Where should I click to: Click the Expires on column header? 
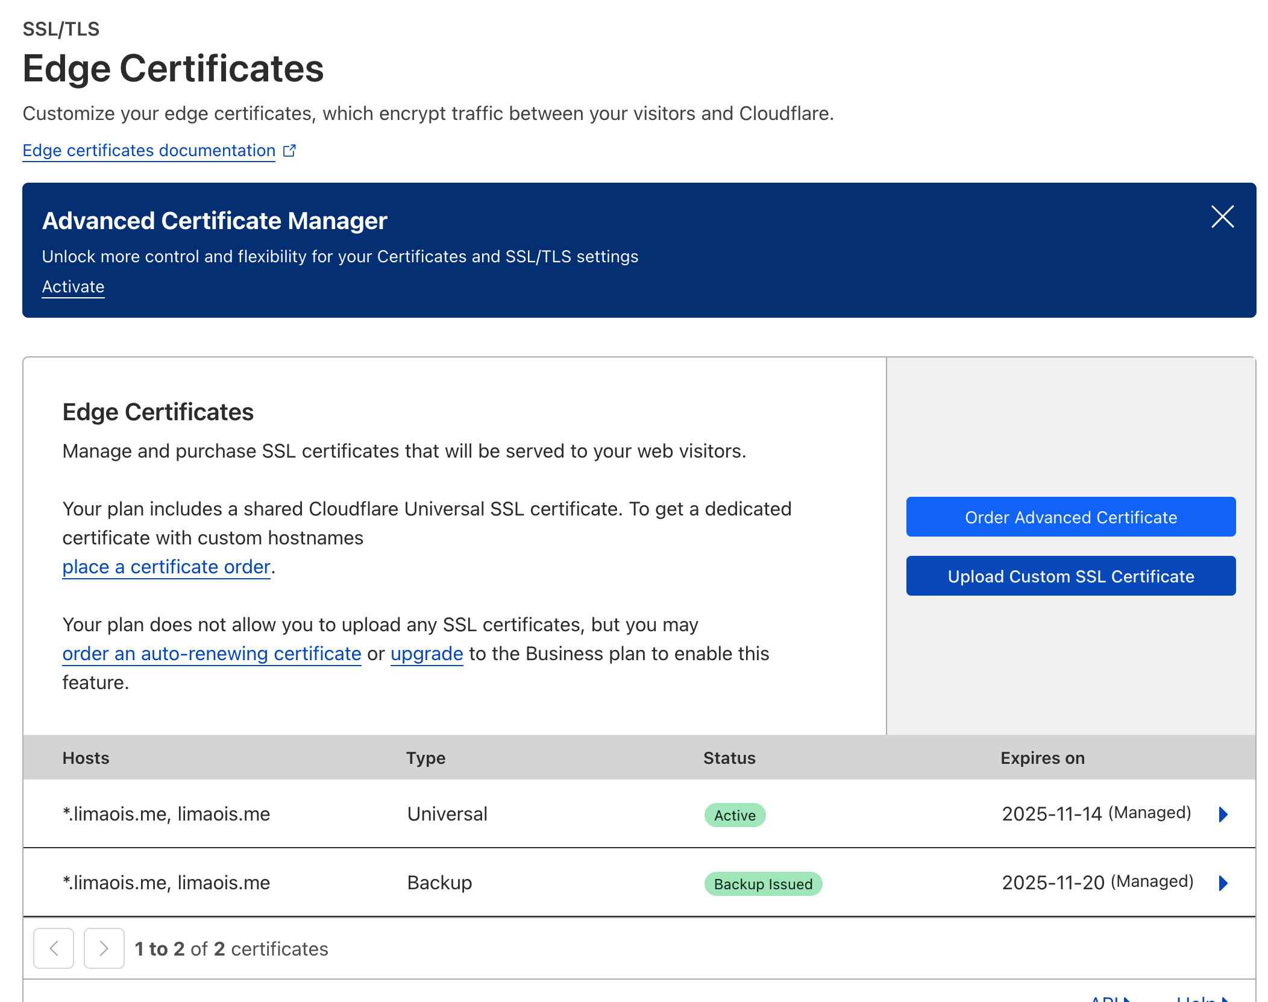click(x=1043, y=758)
